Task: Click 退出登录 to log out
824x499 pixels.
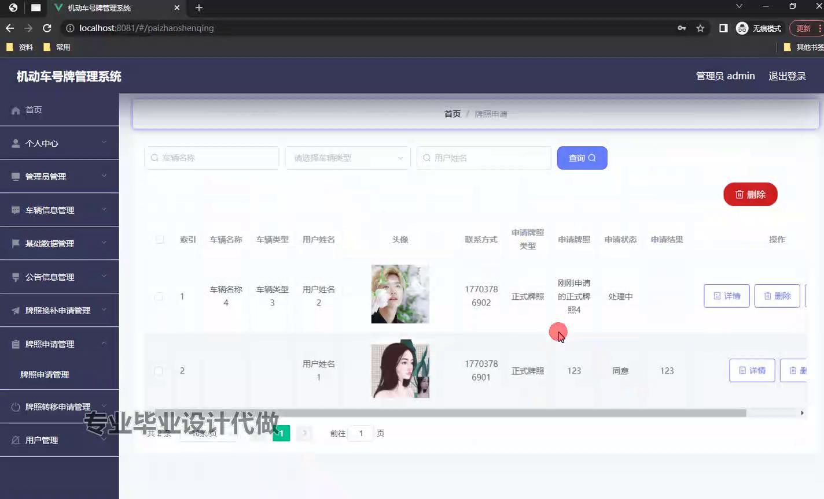Action: click(x=787, y=76)
